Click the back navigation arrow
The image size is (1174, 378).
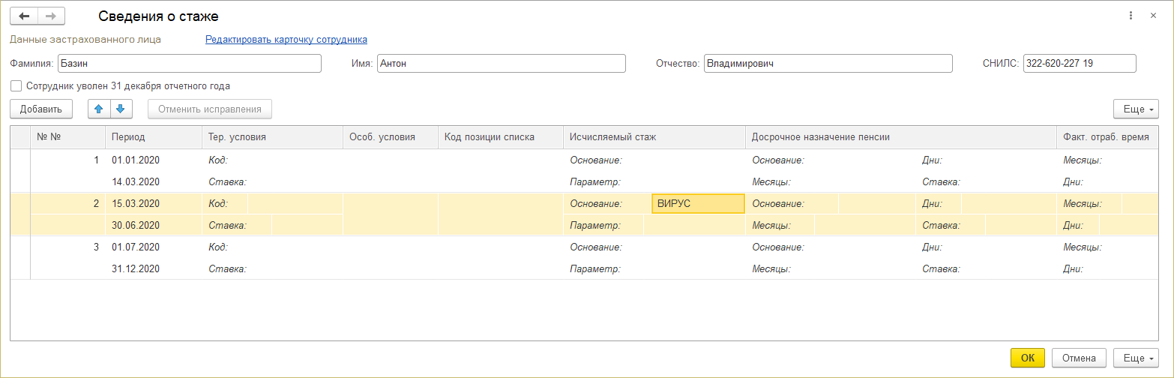pyautogui.click(x=24, y=16)
